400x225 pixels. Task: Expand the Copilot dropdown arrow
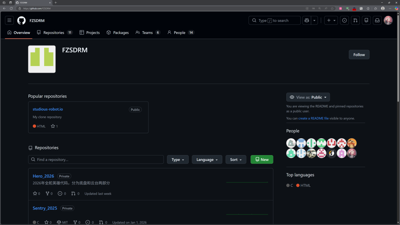[314, 20]
